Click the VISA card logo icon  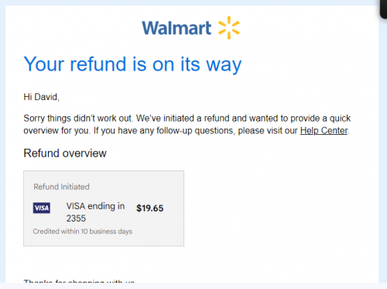[x=42, y=208]
